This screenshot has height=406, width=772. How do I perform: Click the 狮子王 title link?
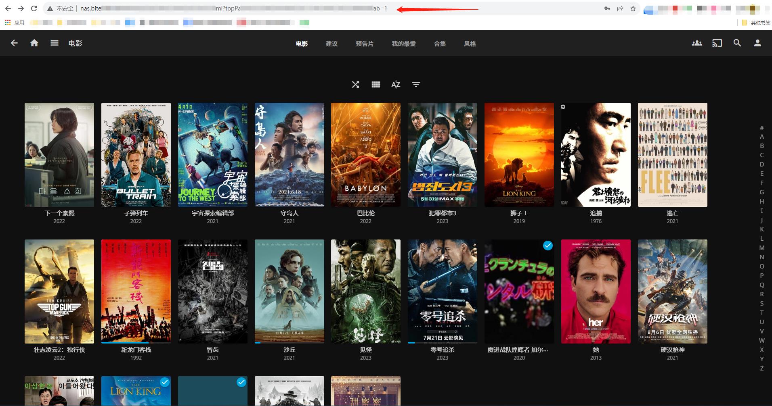click(519, 213)
